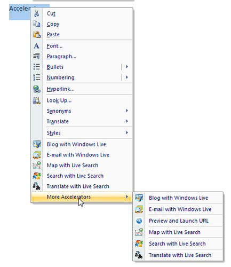Image resolution: width=231 pixels, height=267 pixels.
Task: Select Preview and Launch URL in submenu
Action: 178,221
